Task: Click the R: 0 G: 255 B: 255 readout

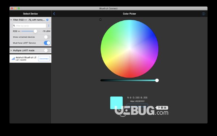Action: click(137, 98)
